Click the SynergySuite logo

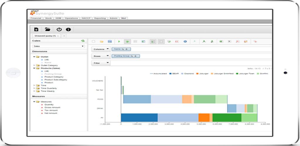click(x=47, y=13)
